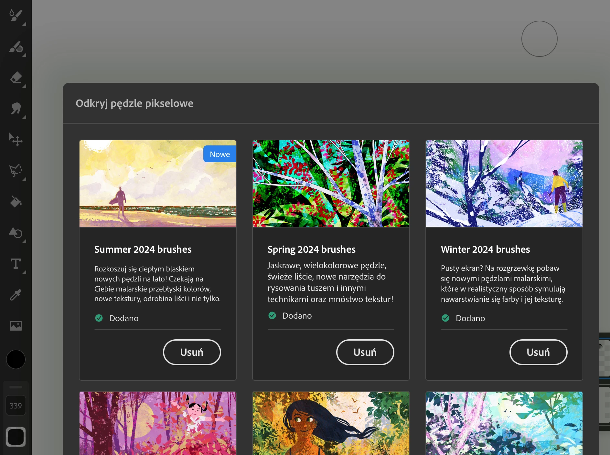Click the Odkryj pędzle pikselowe heading

point(134,103)
